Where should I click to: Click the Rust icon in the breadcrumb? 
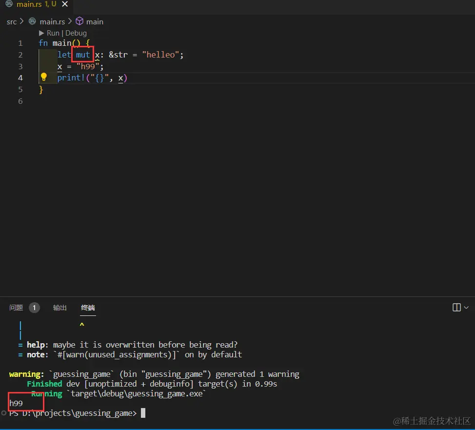coord(32,21)
